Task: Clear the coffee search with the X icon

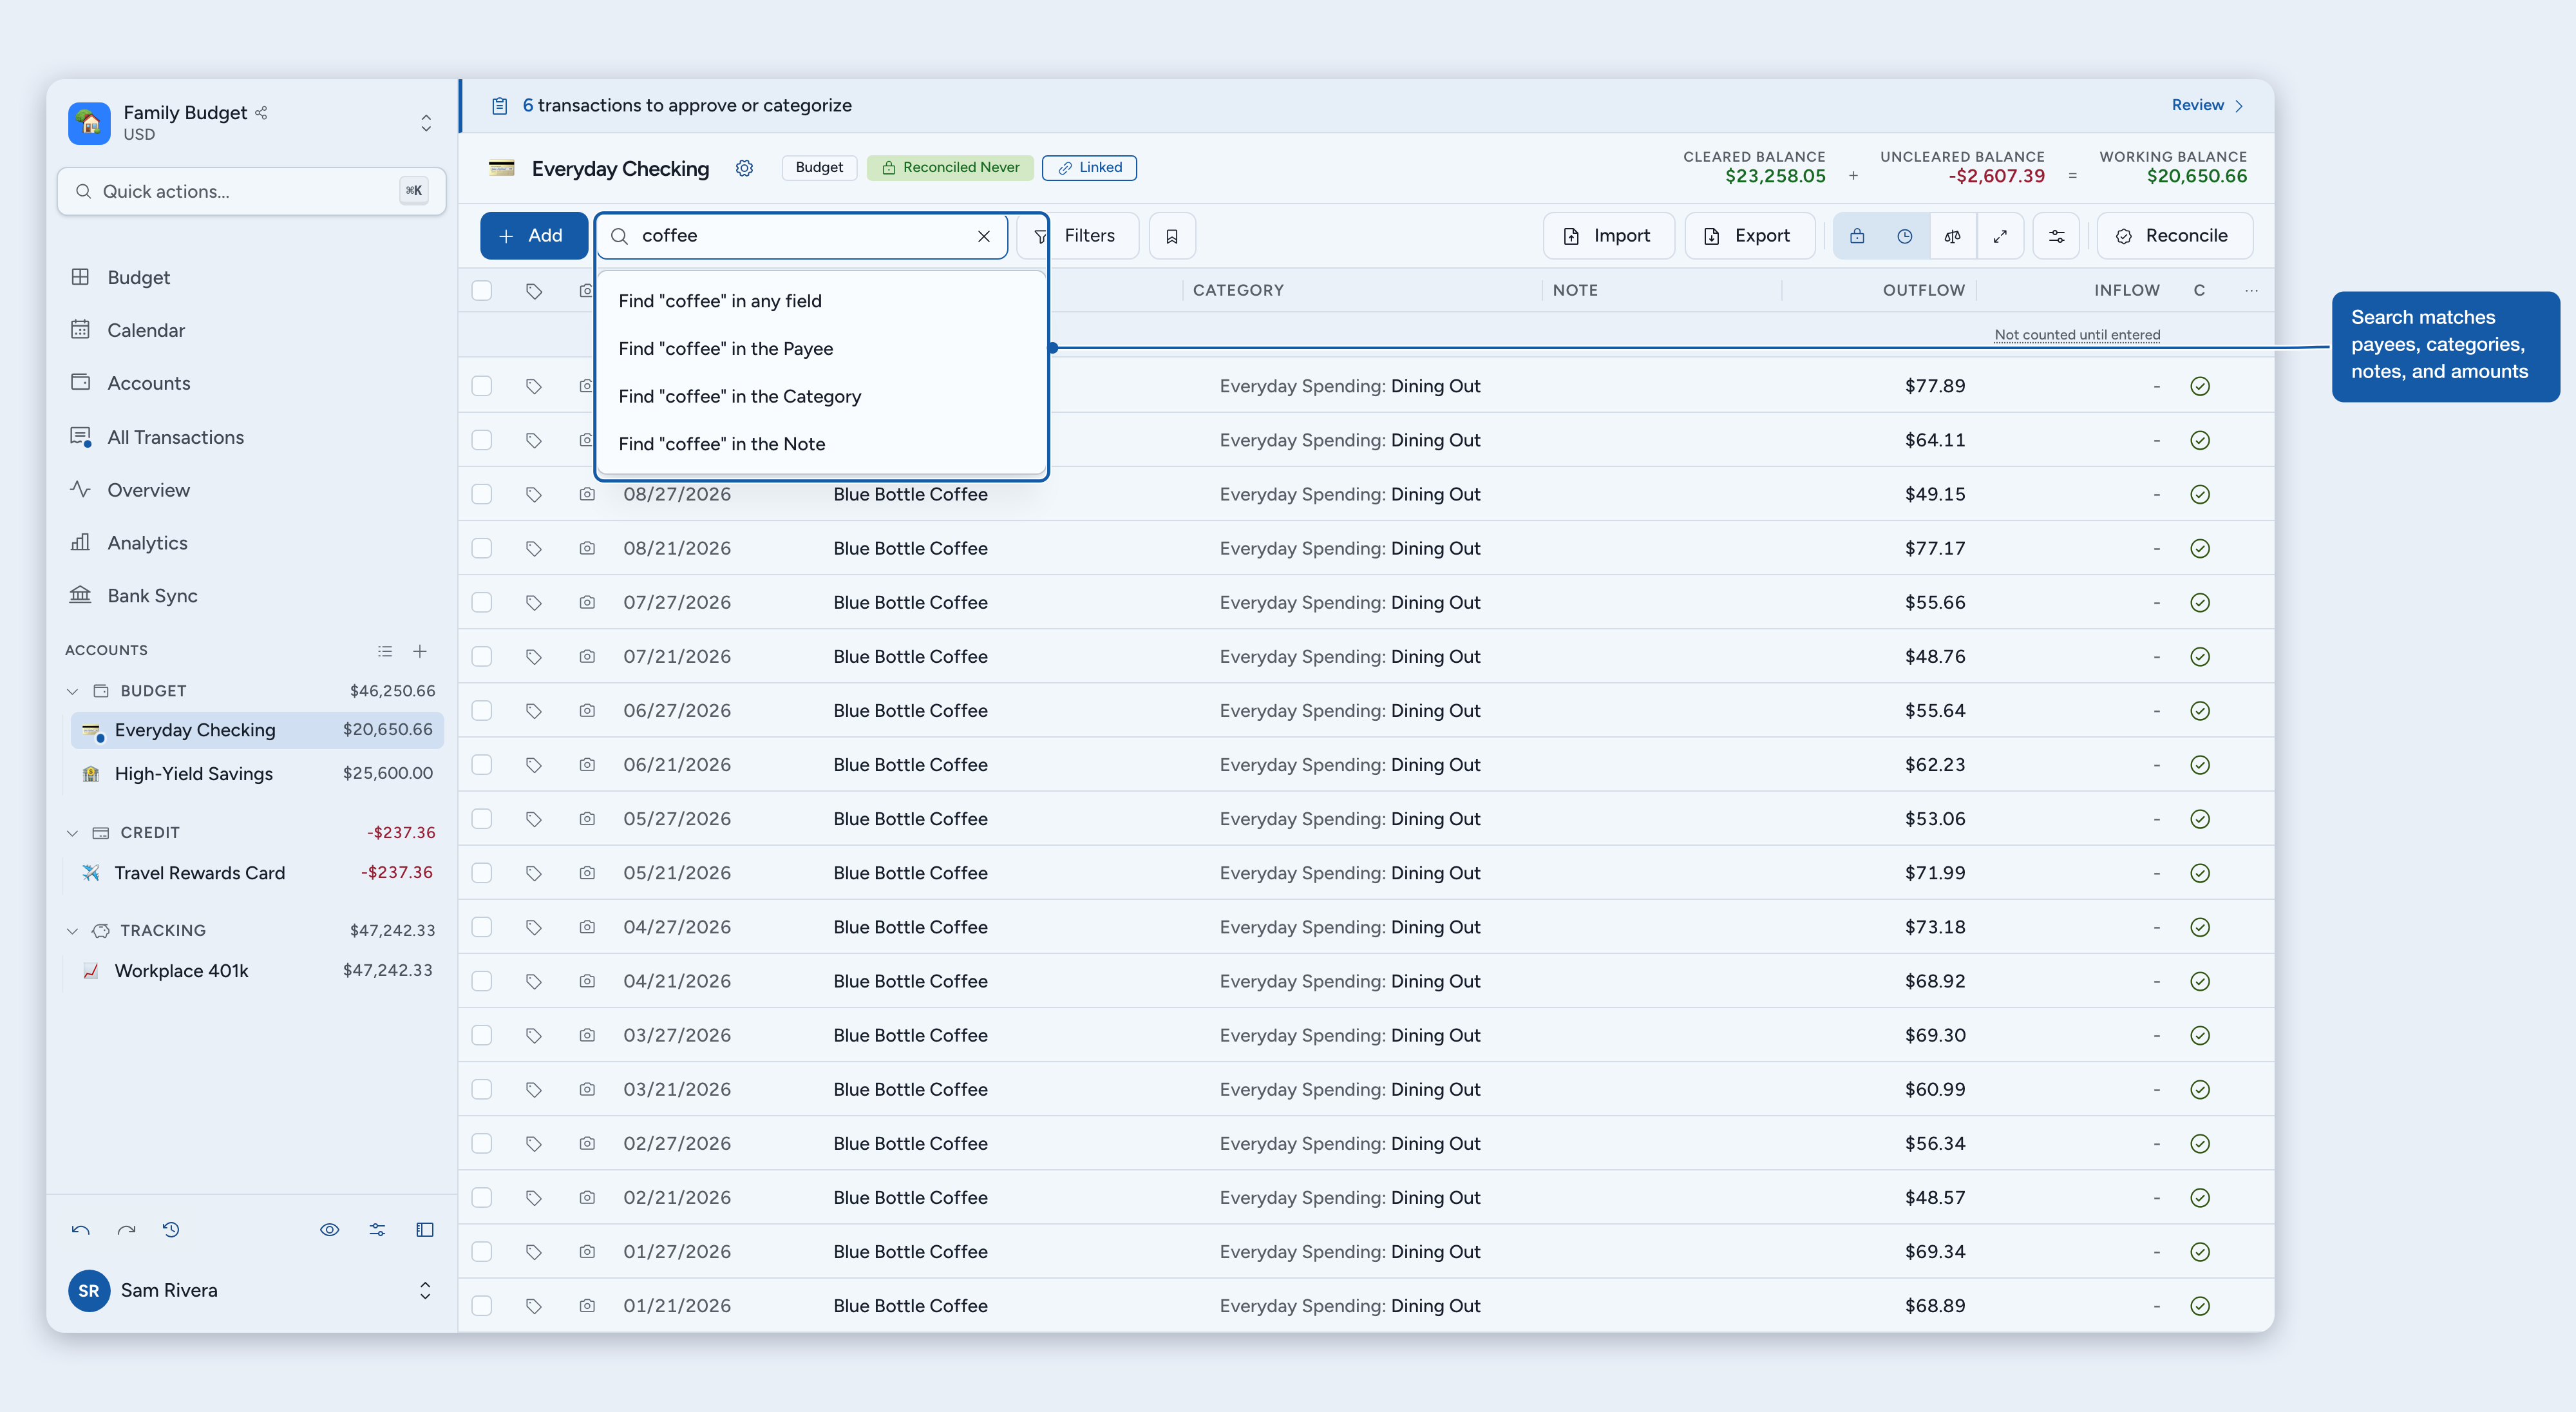Action: (x=984, y=236)
